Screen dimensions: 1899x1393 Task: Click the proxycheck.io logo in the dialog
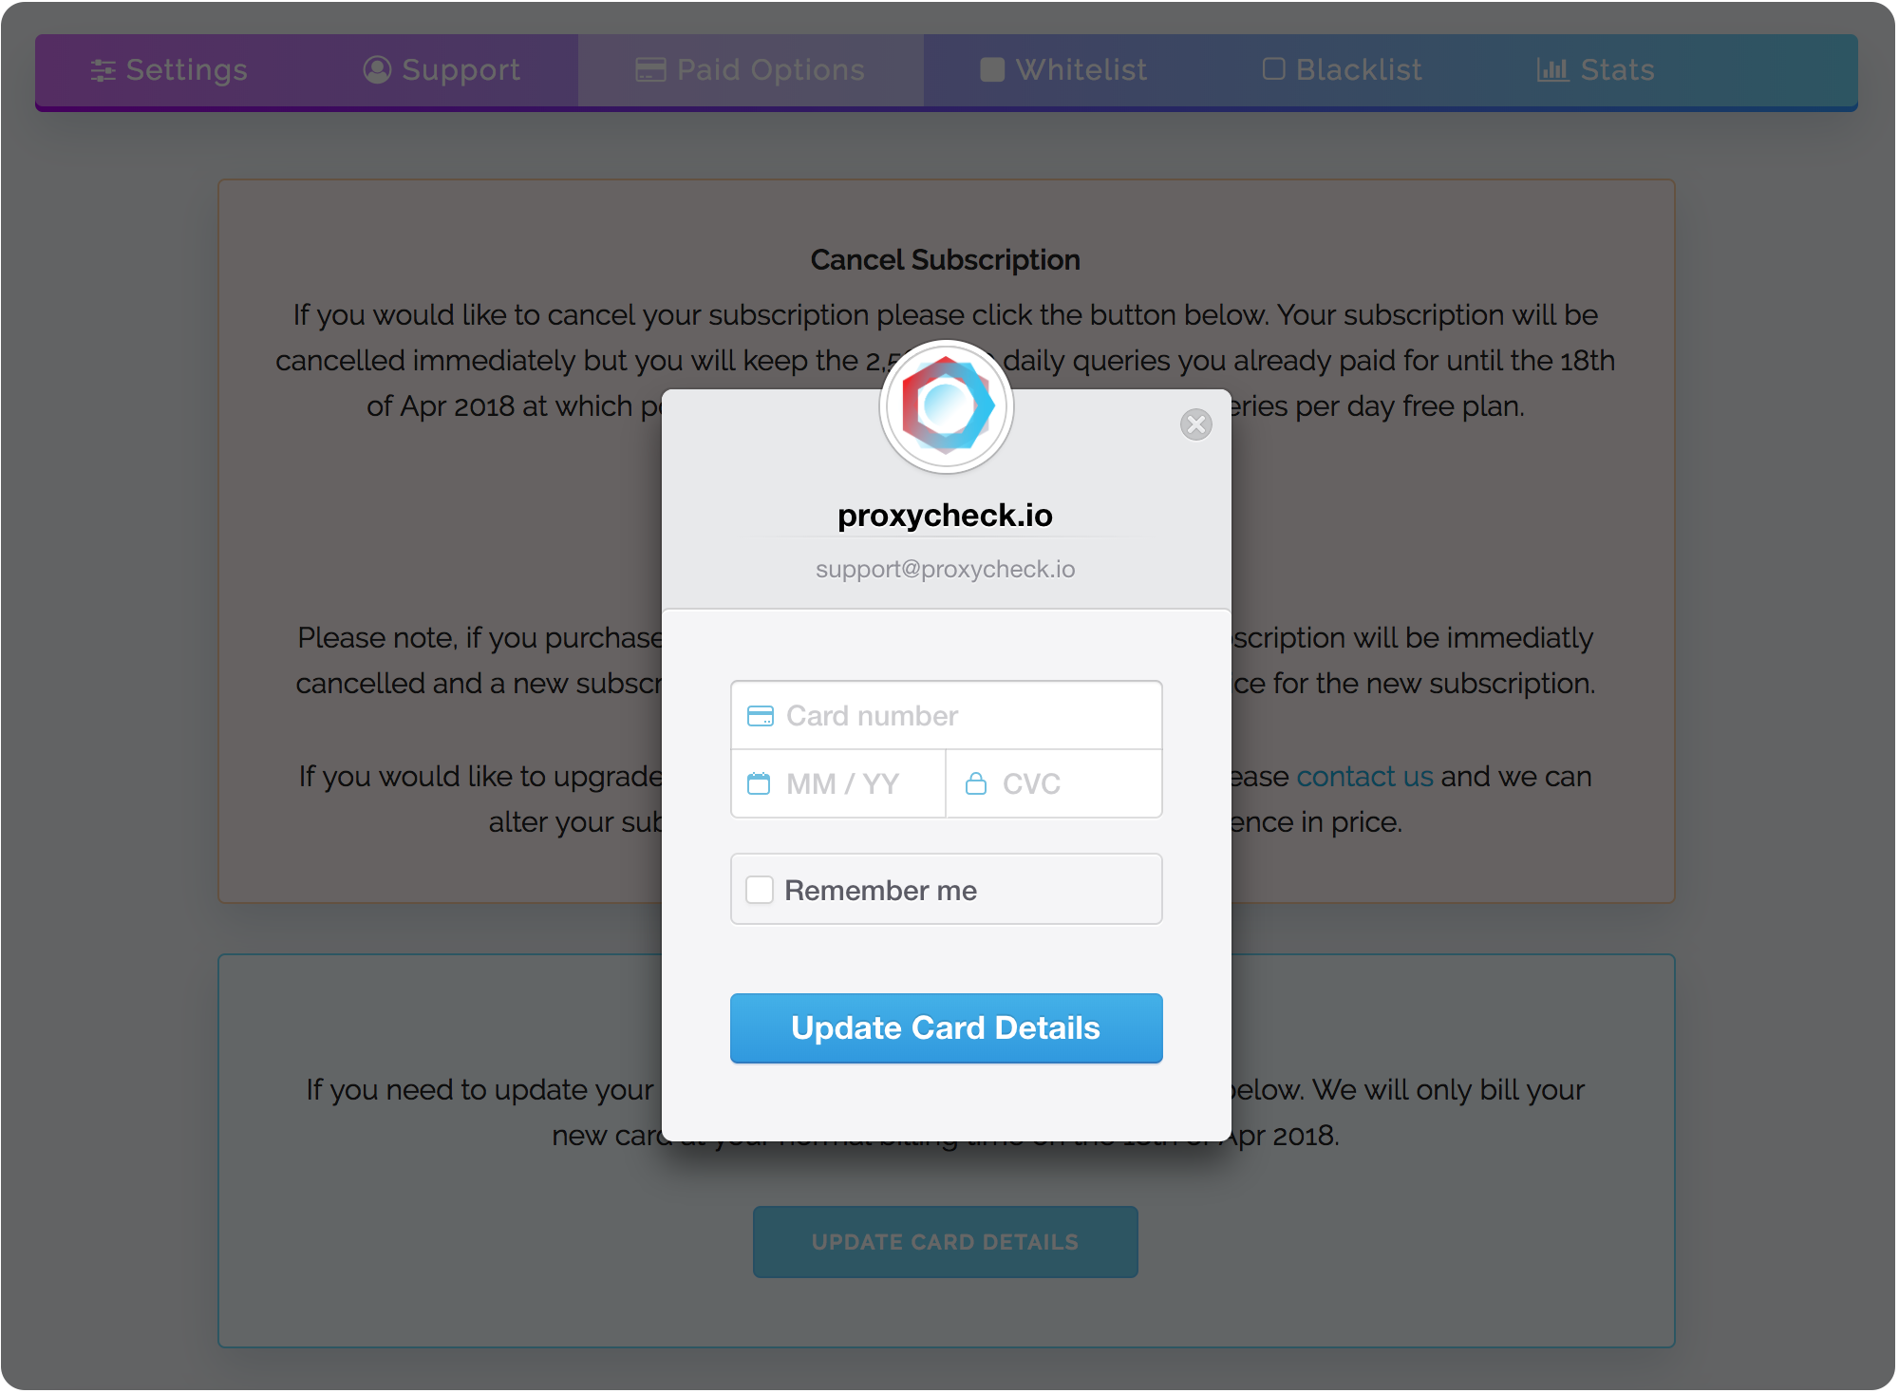pos(947,406)
